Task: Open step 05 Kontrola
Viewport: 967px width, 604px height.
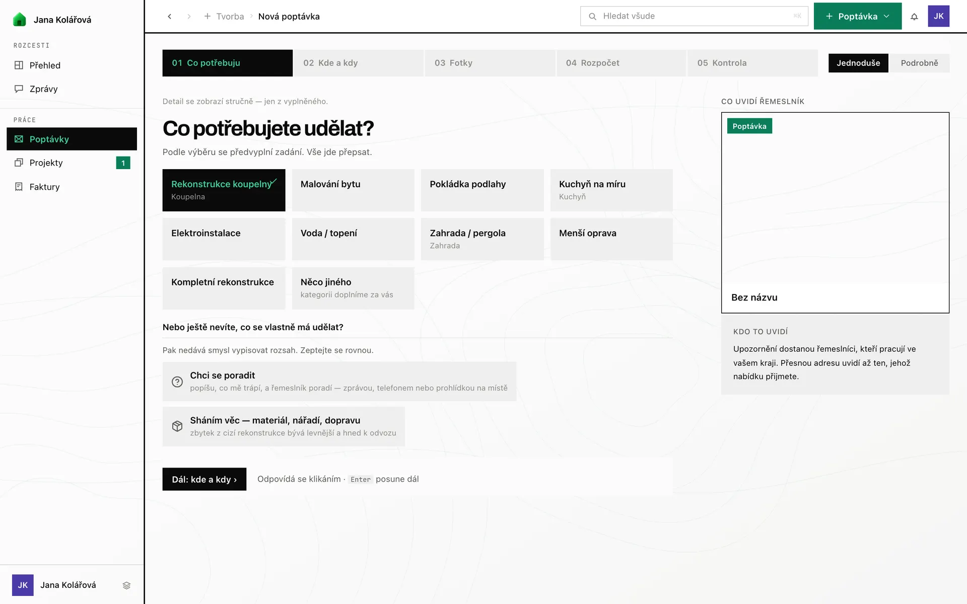Action: pos(752,63)
